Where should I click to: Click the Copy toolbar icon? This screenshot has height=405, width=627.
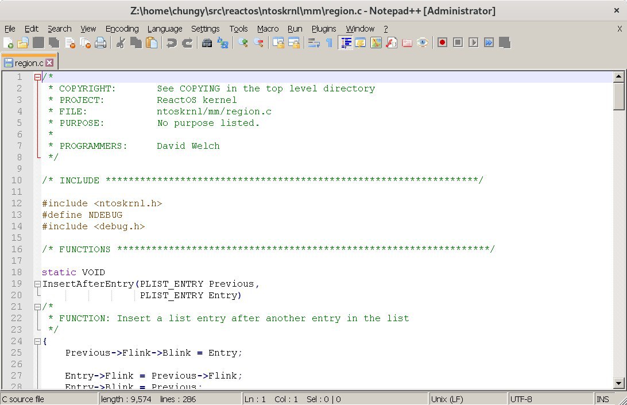pyautogui.click(x=136, y=43)
